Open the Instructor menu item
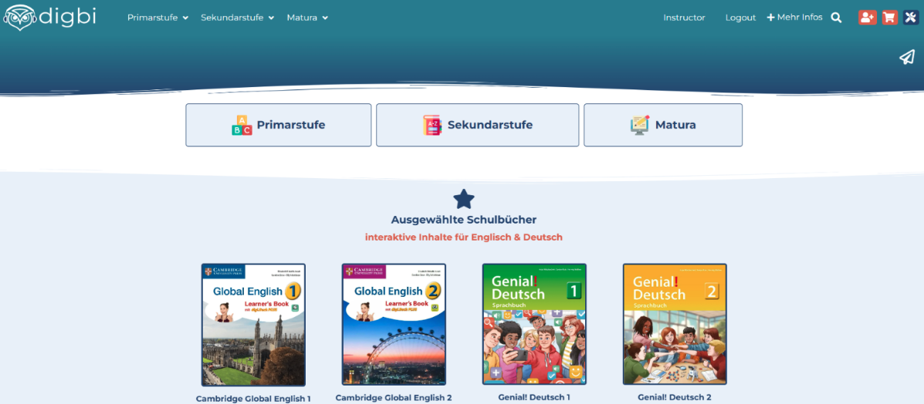The height and width of the screenshot is (404, 924). 684,18
